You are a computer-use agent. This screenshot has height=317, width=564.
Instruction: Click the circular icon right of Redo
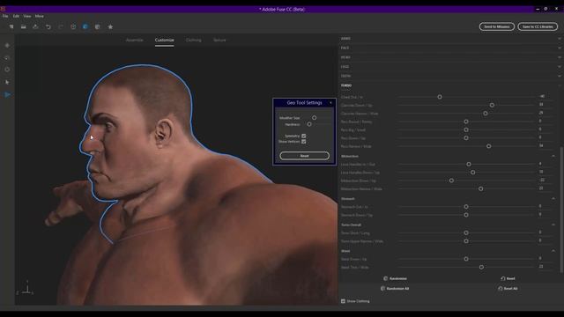click(x=73, y=27)
